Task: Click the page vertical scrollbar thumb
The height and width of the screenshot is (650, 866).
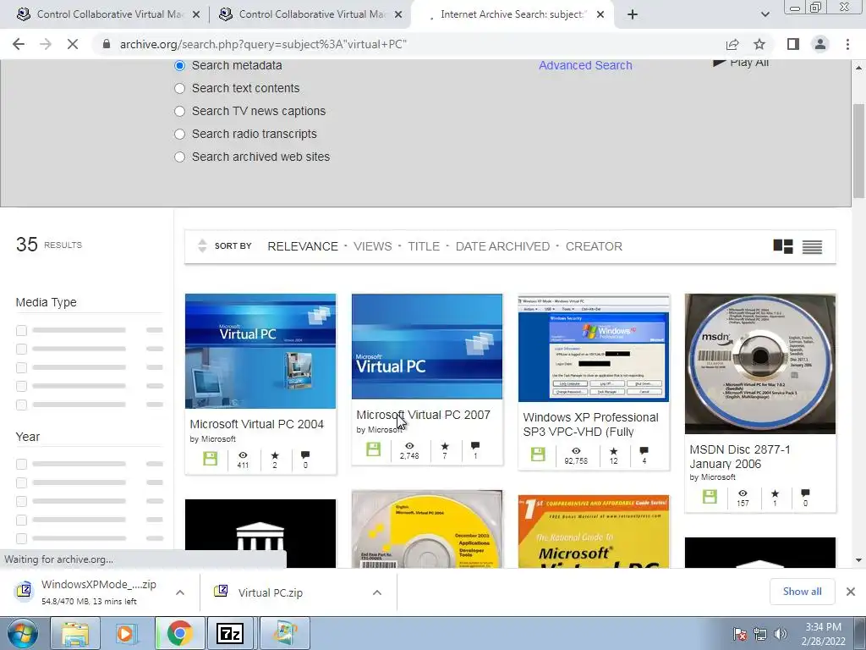Action: [858, 151]
